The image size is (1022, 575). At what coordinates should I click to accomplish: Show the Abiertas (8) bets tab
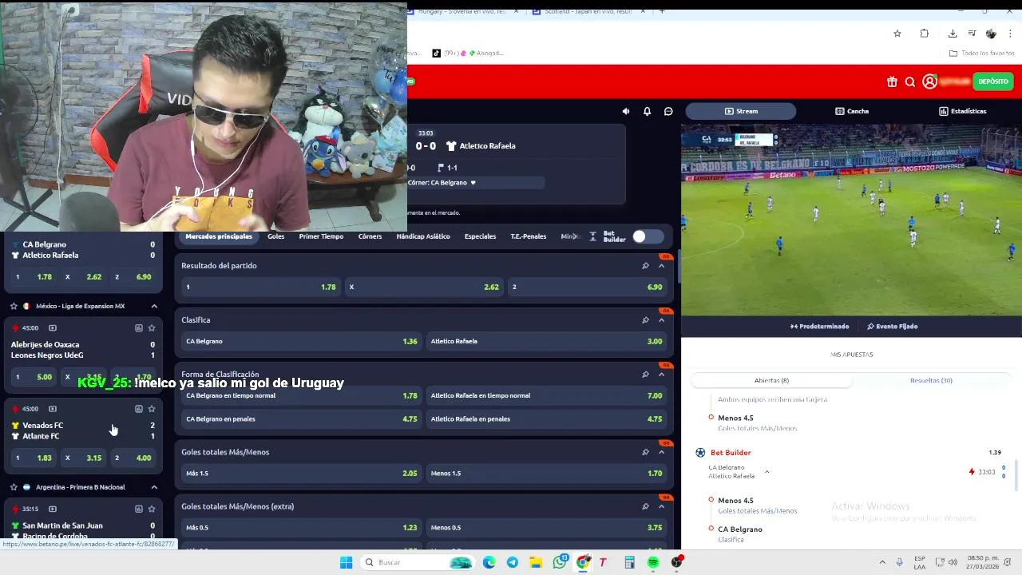(x=771, y=380)
